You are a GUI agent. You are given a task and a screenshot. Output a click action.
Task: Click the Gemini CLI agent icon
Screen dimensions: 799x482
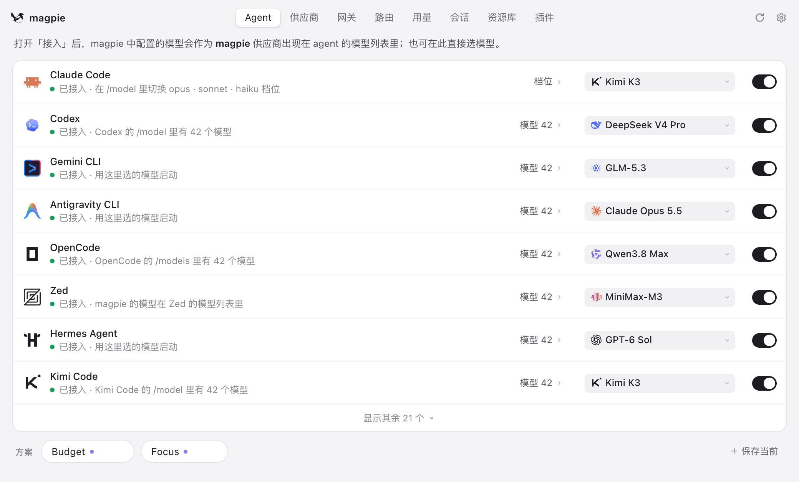tap(32, 168)
